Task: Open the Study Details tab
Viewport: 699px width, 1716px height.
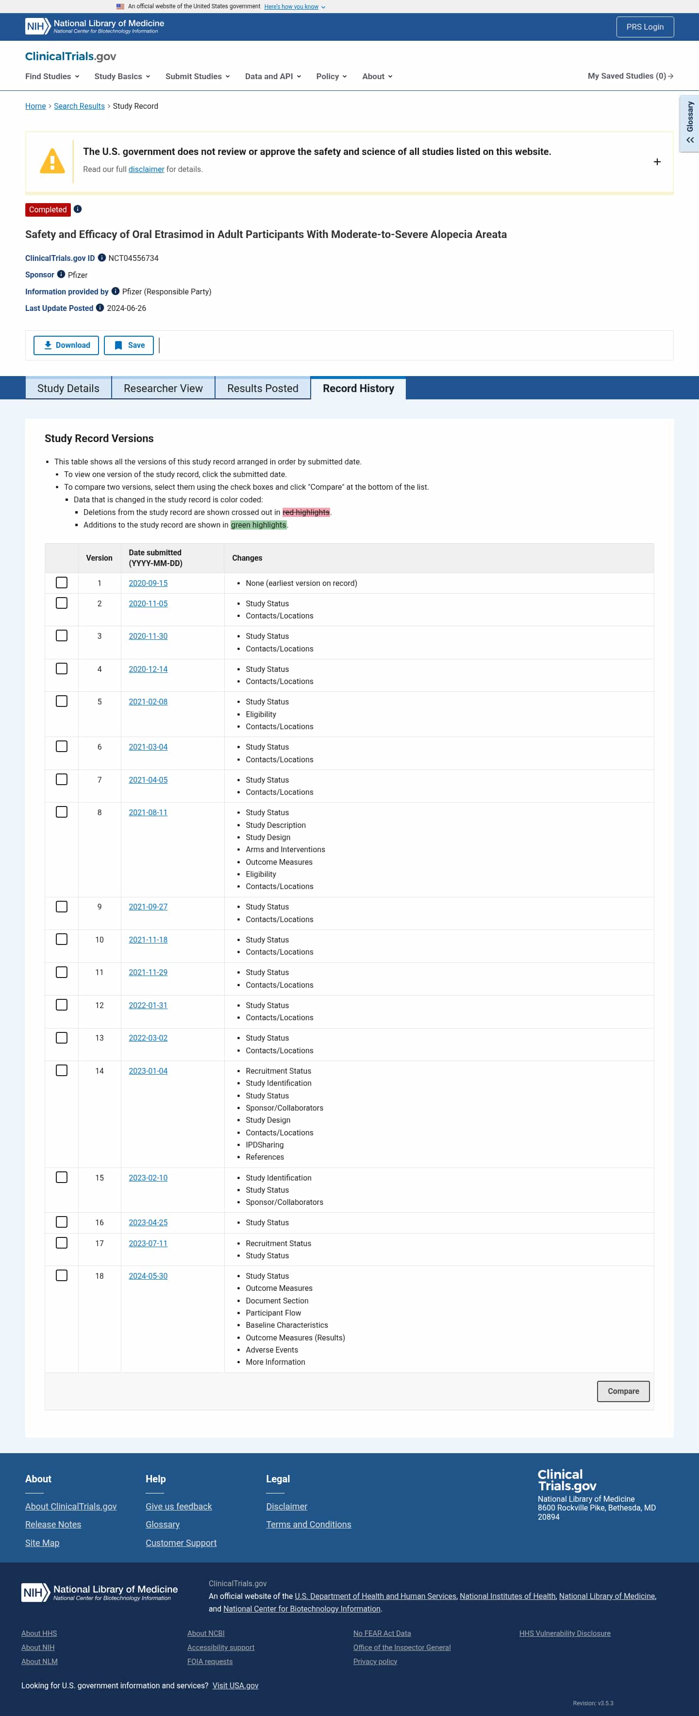Action: (67, 388)
